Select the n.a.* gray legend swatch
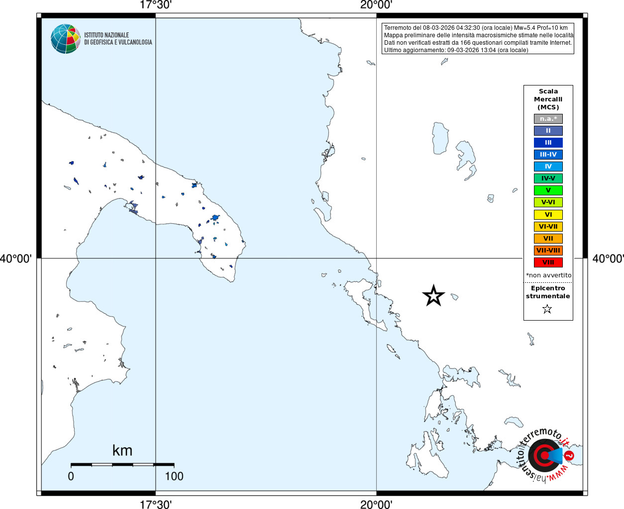The image size is (624, 509). pyautogui.click(x=548, y=119)
